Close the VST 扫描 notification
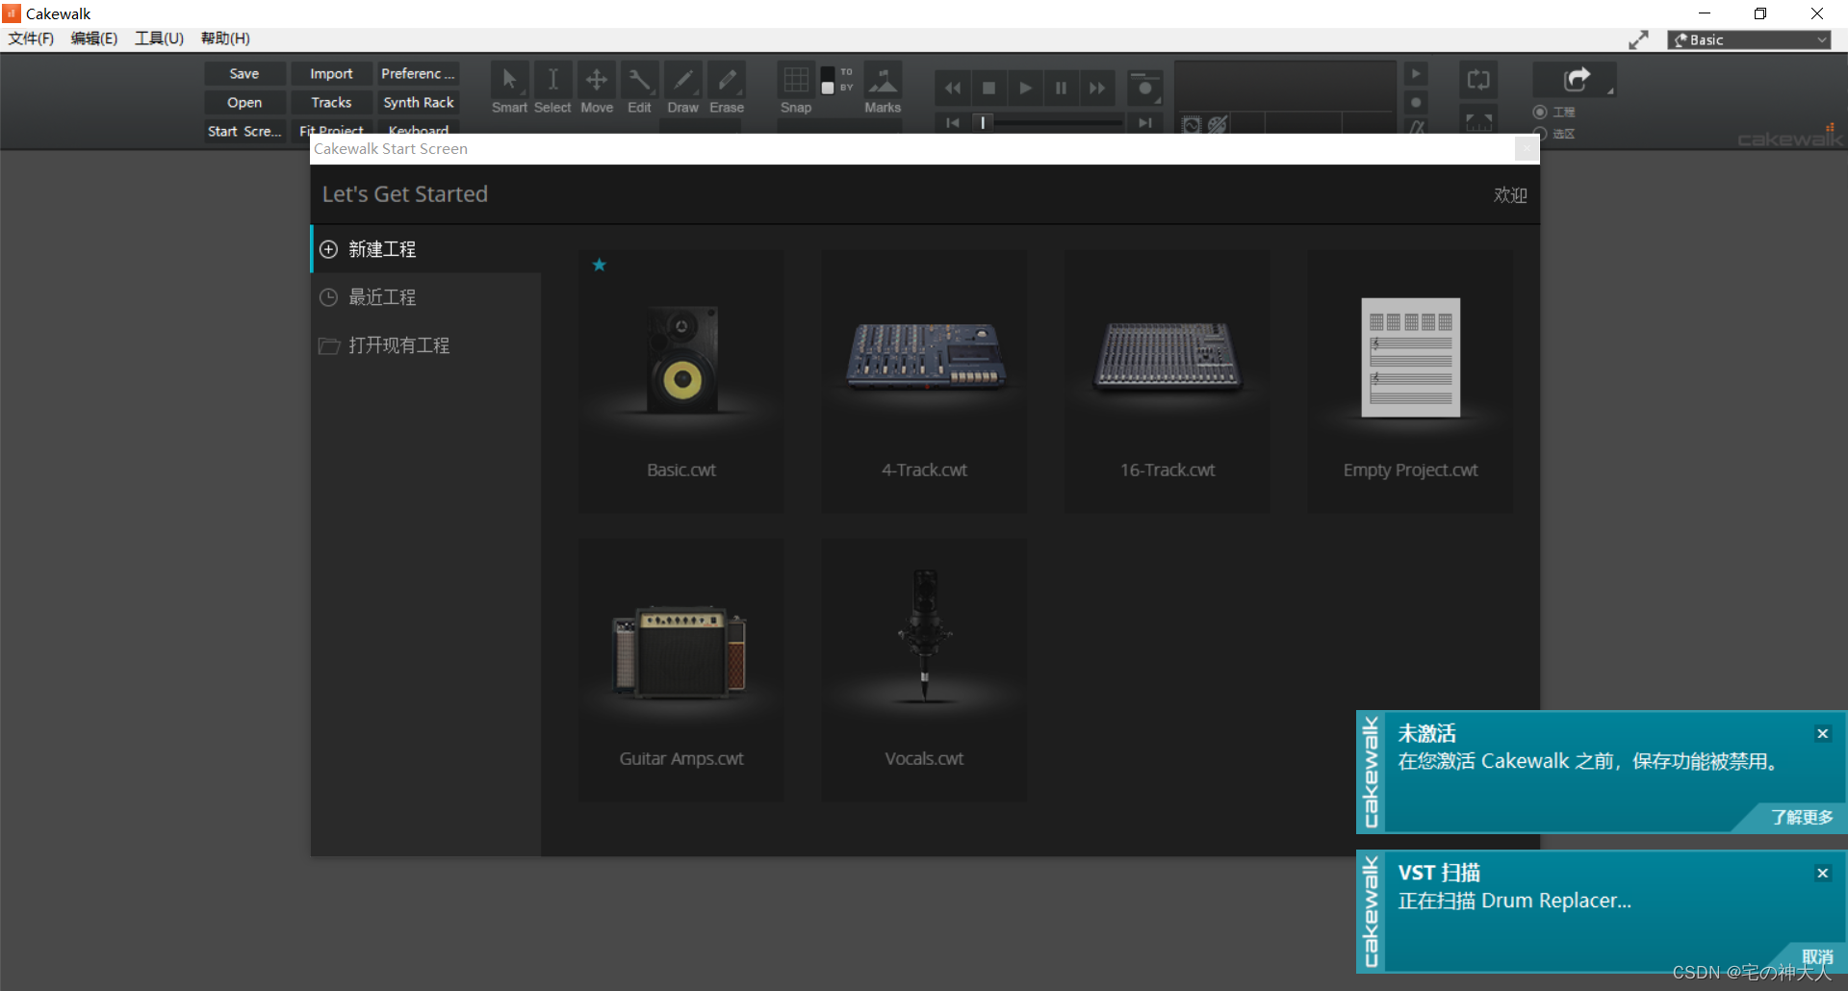 (1822, 874)
